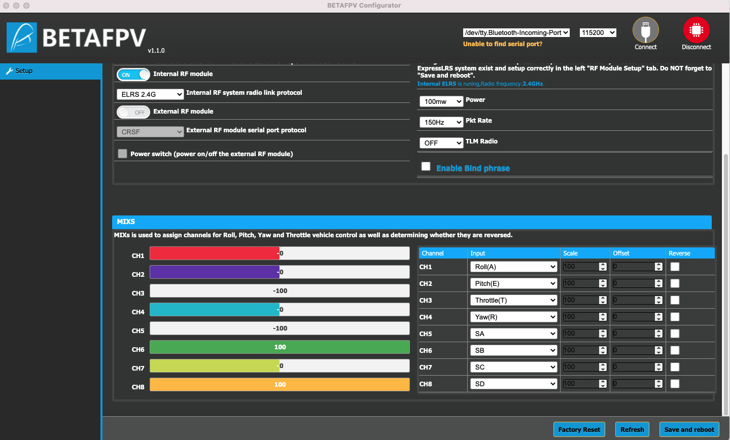
Task: Click 'Unable to find serial port?' text
Action: tap(503, 44)
